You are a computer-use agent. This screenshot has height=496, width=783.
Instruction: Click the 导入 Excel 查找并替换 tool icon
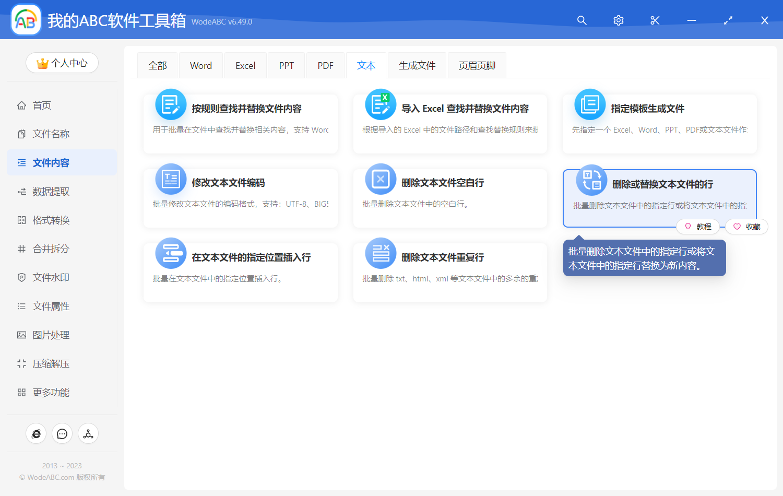[381, 104]
